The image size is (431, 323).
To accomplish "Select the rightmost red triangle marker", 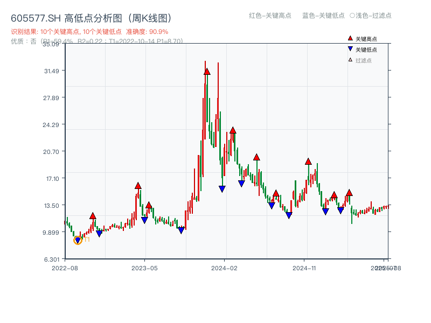I will (350, 192).
